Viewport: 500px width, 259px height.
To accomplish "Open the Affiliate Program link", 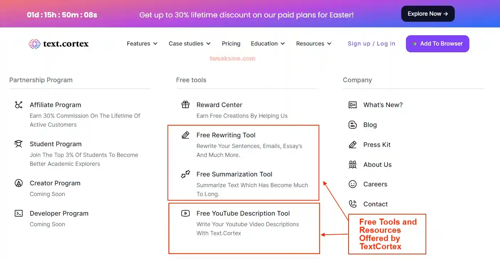I will [x=55, y=105].
